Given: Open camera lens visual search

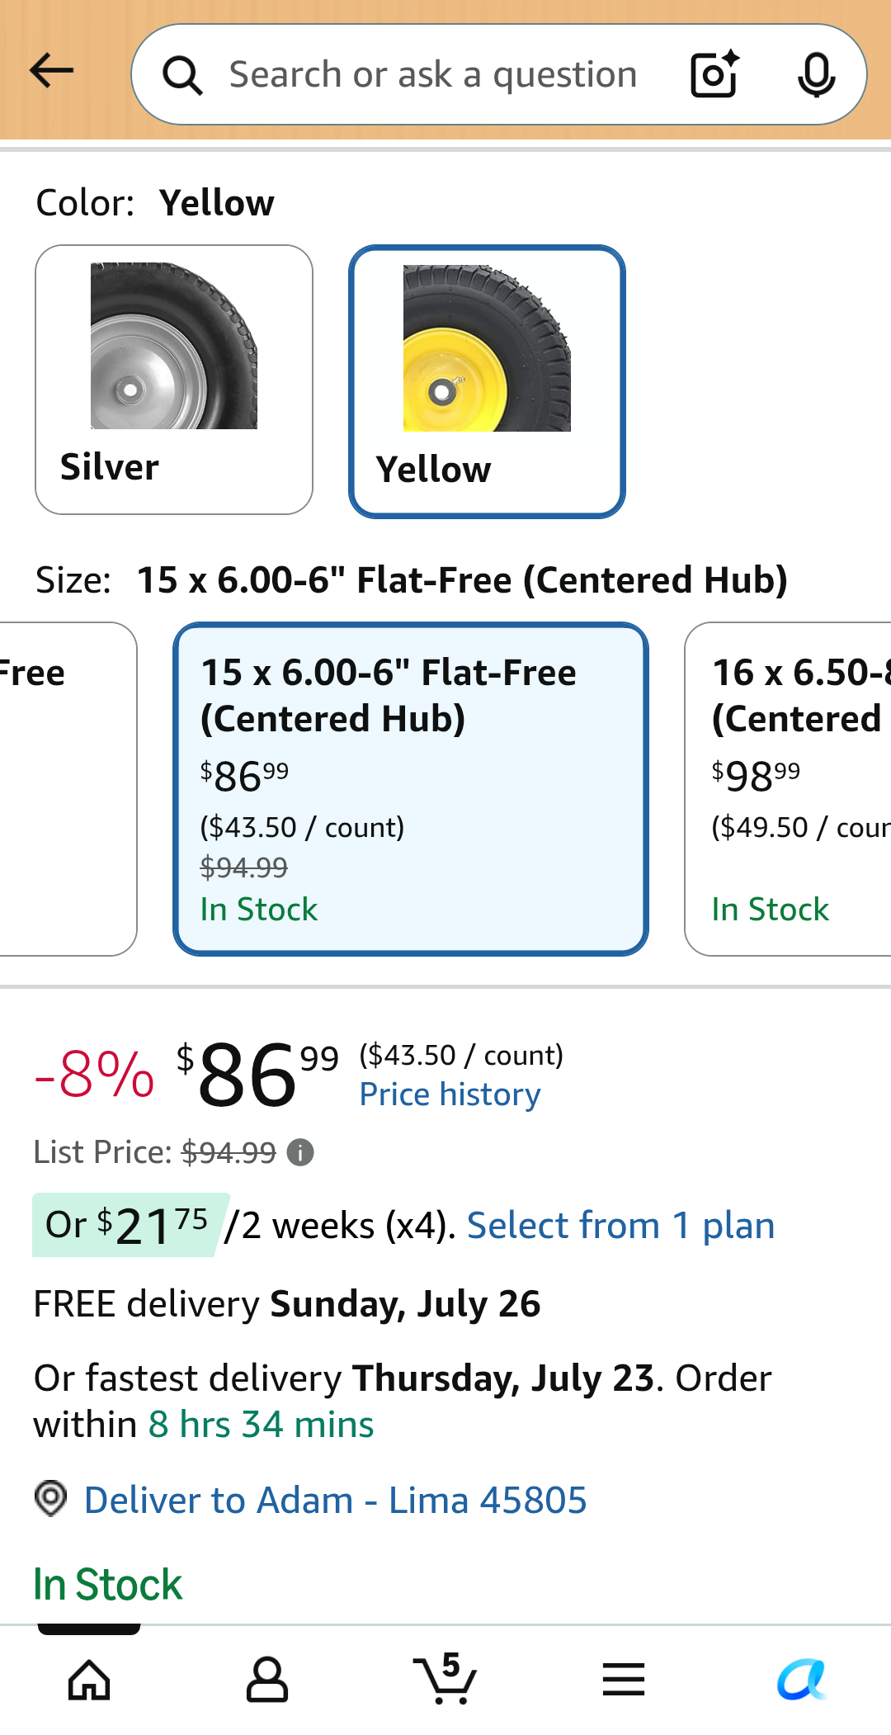Looking at the screenshot, I should point(714,74).
